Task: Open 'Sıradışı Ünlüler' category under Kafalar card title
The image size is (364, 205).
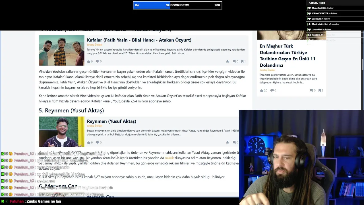Action: 95,45
